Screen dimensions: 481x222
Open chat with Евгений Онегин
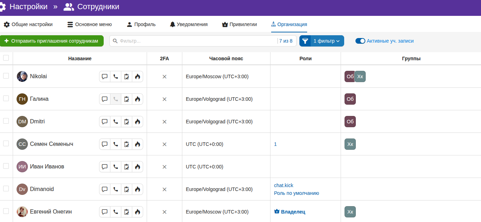pyautogui.click(x=105, y=212)
